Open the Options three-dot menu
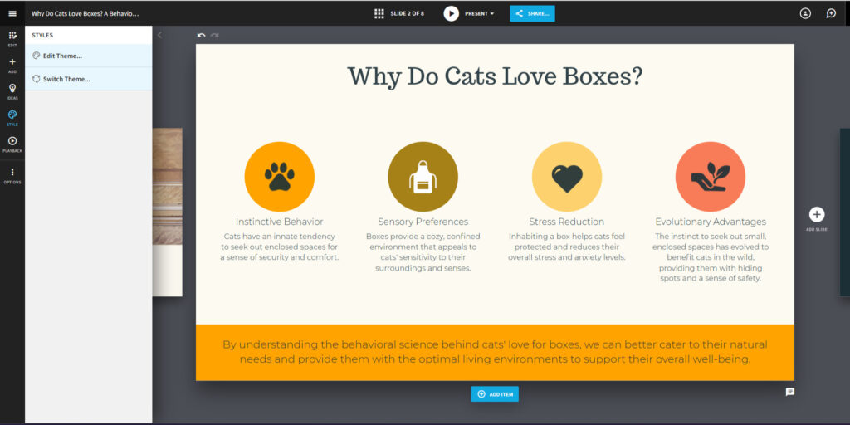The width and height of the screenshot is (850, 425). pos(12,176)
